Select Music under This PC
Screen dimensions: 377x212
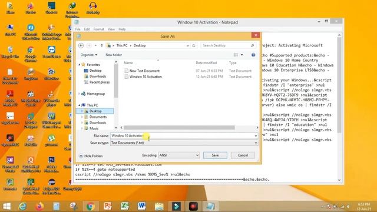94,128
